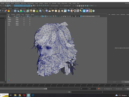The image size is (129, 97).
Task: Open the Shading viewport menu
Action: point(13,15)
